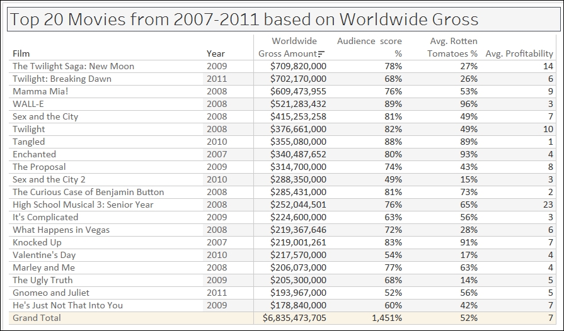Click the $205,300,000 gross amount cell
Image resolution: width=564 pixels, height=331 pixels.
pos(298,280)
